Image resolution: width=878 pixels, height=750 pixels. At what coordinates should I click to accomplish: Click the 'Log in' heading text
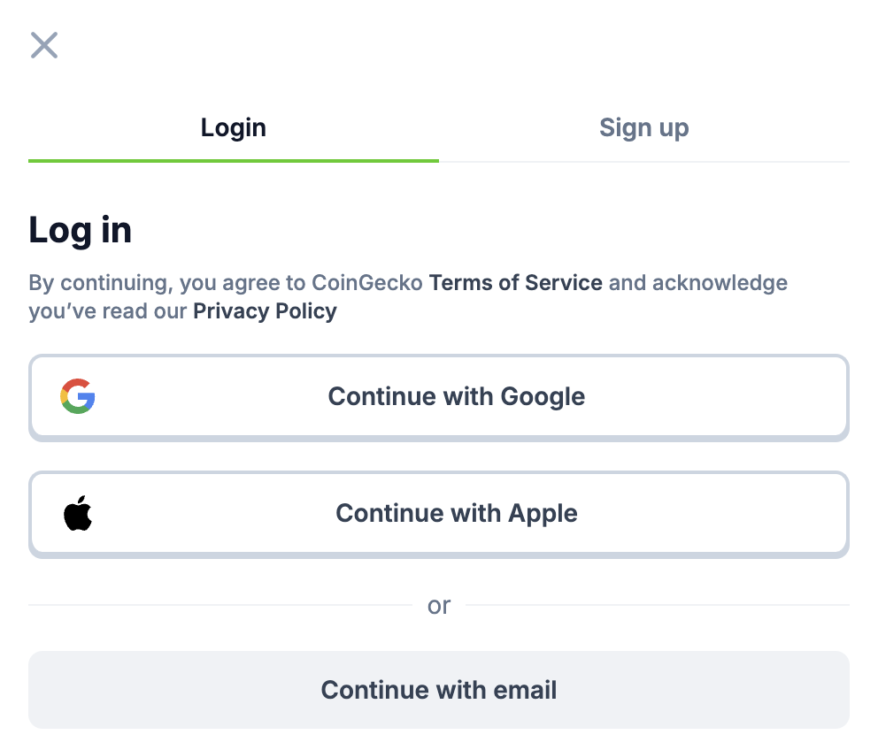[80, 230]
